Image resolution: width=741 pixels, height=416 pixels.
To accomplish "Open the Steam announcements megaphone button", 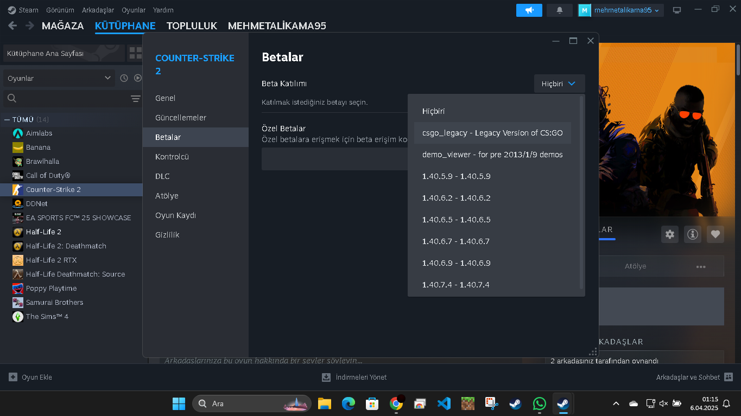I will (x=529, y=10).
